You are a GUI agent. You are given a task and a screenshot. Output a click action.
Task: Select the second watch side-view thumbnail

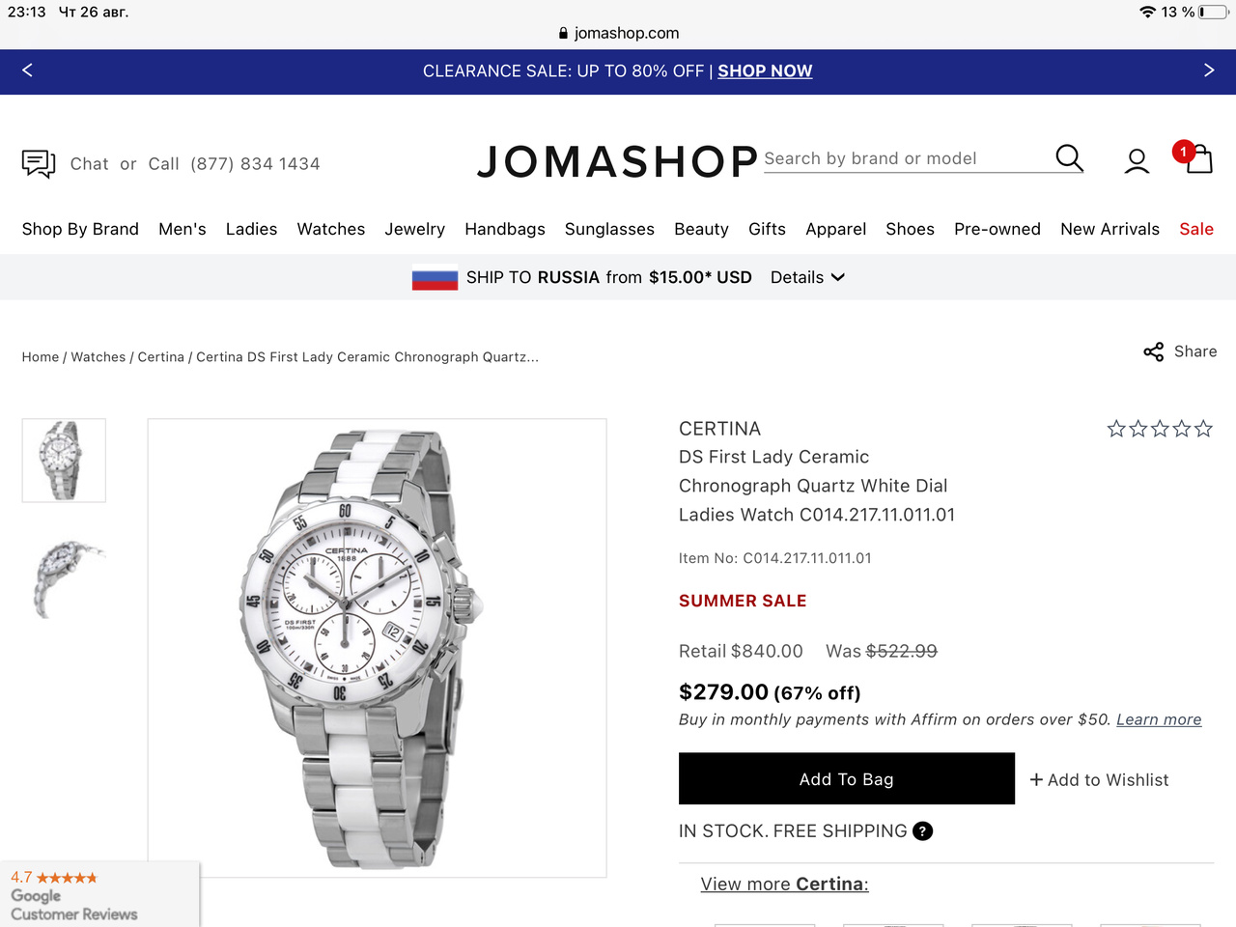pyautogui.click(x=64, y=579)
